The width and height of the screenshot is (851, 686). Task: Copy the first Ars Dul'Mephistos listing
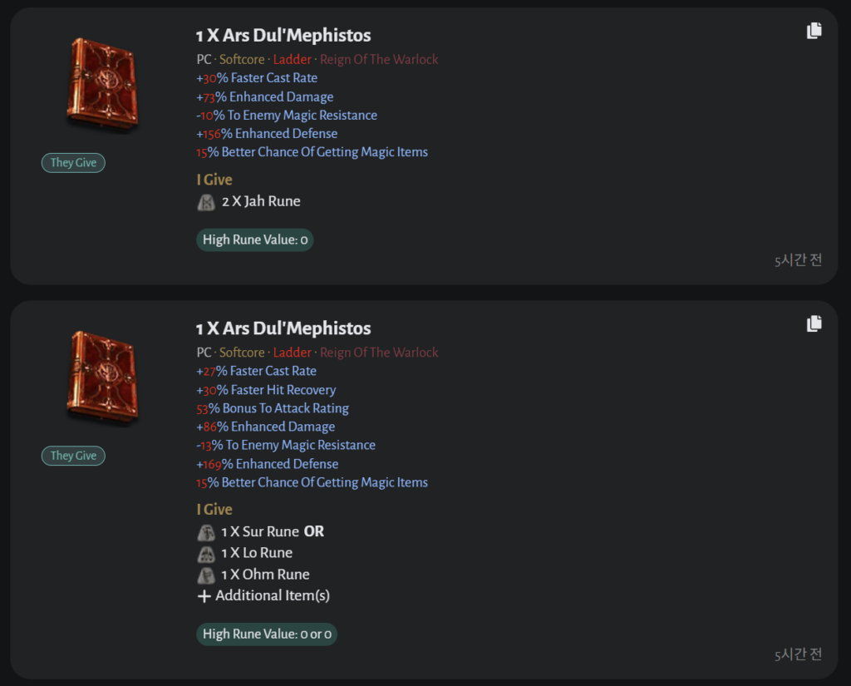click(814, 31)
